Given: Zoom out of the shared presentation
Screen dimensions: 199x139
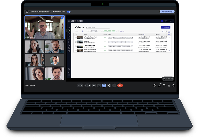Looking at the screenshot, I should tap(164, 79).
